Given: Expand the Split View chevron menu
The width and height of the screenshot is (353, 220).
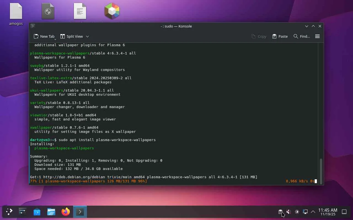Looking at the screenshot, I should pos(87,36).
